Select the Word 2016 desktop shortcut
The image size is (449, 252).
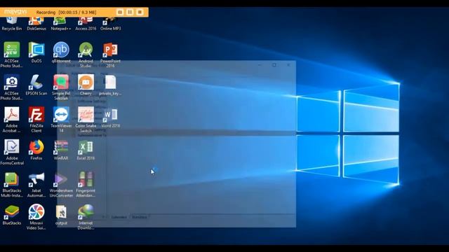tap(110, 117)
